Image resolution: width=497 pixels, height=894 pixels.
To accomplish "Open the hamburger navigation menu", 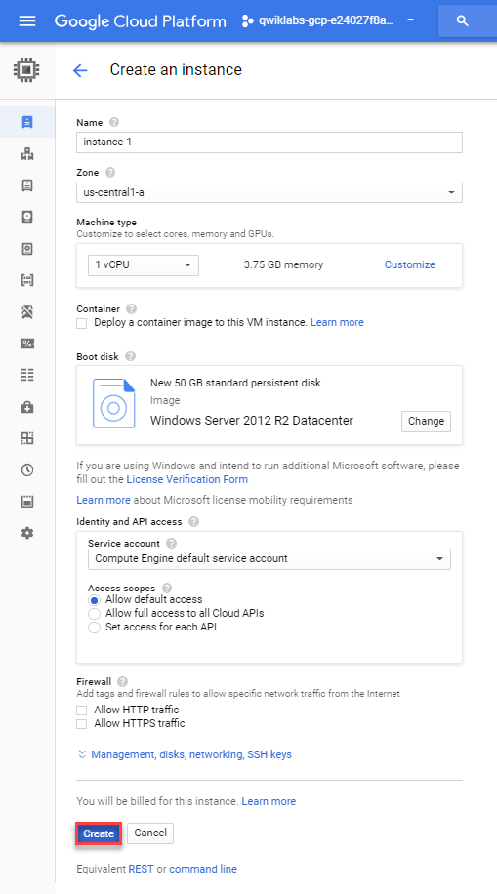I will [27, 21].
